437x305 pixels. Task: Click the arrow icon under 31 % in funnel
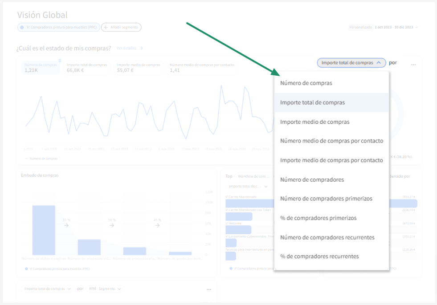(66, 225)
